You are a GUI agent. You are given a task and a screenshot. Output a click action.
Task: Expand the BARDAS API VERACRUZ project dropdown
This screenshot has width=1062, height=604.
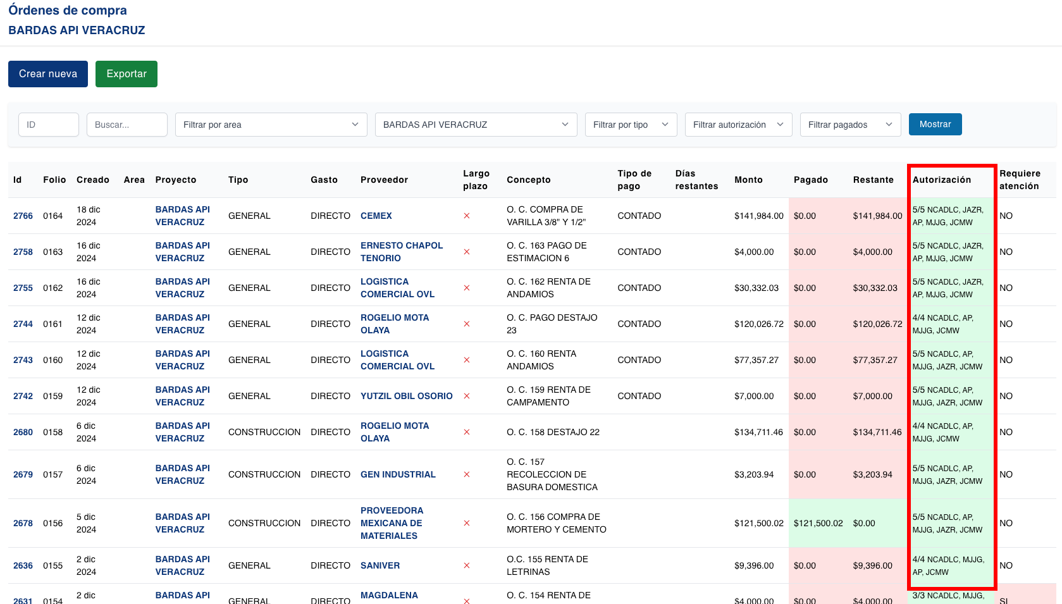click(476, 125)
